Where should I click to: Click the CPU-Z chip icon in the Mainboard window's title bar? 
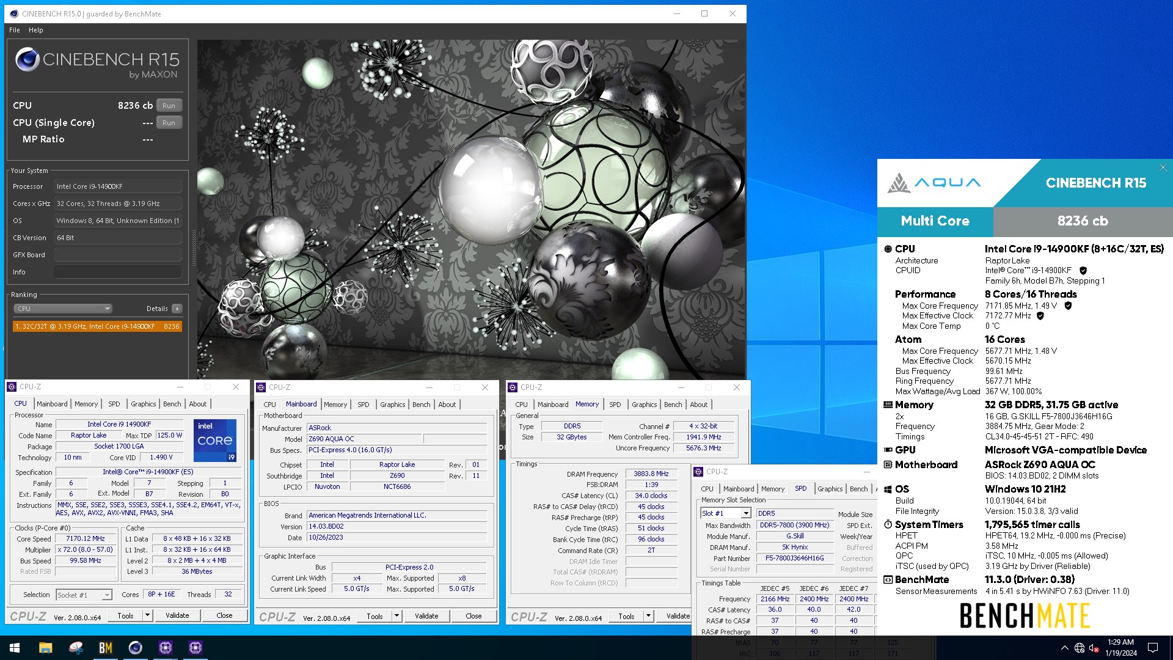point(261,387)
